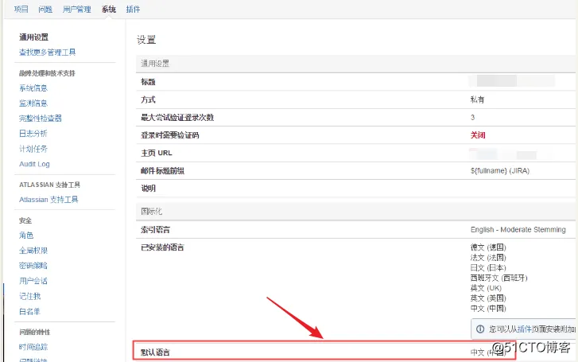This screenshot has height=362, width=578.
Task: Open 系统信息 in the sidebar
Action: [x=33, y=88]
